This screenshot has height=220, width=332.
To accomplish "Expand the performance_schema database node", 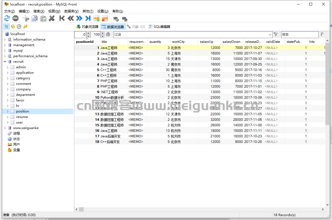I will coord(5,56).
